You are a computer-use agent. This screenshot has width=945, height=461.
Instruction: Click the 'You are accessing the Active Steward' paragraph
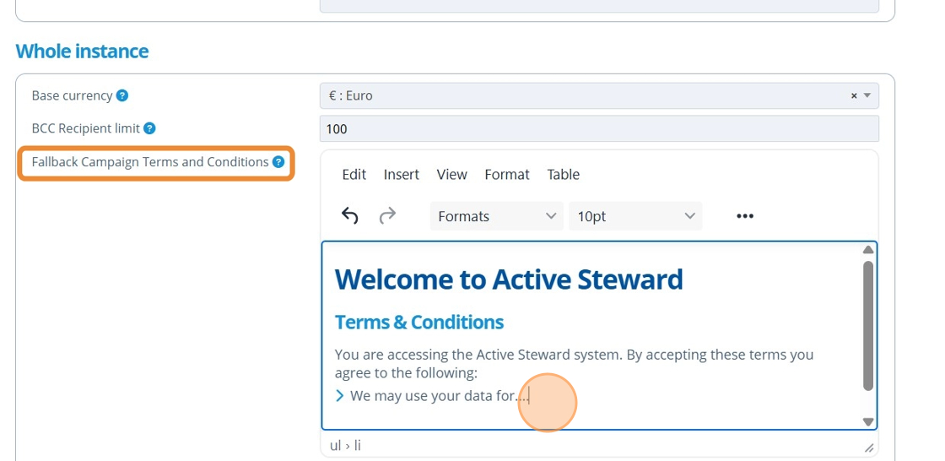tap(574, 363)
